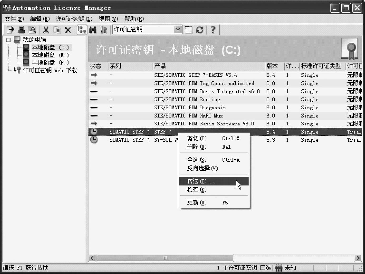
Task: Open Print Preview from the toolbar
Action: click(x=32, y=30)
